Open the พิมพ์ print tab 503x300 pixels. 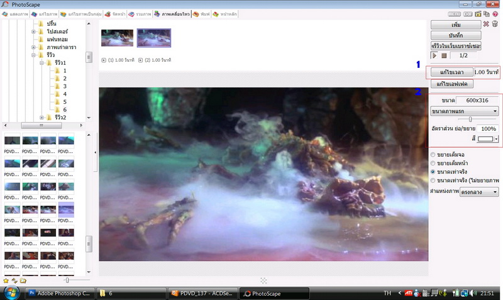point(201,14)
